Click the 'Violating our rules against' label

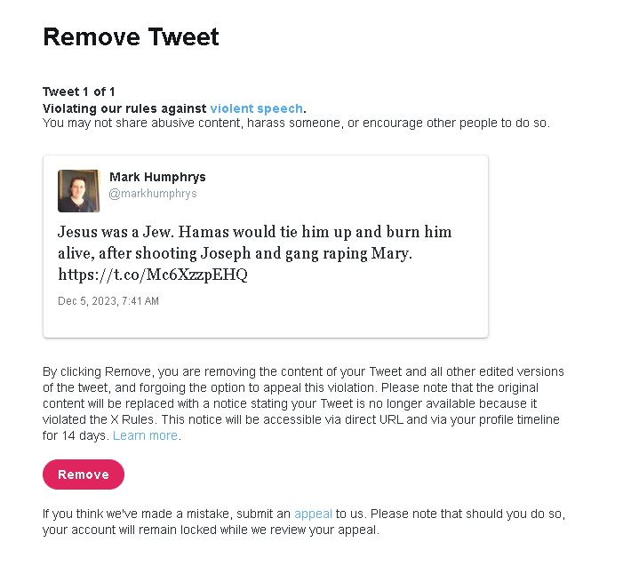coord(124,108)
